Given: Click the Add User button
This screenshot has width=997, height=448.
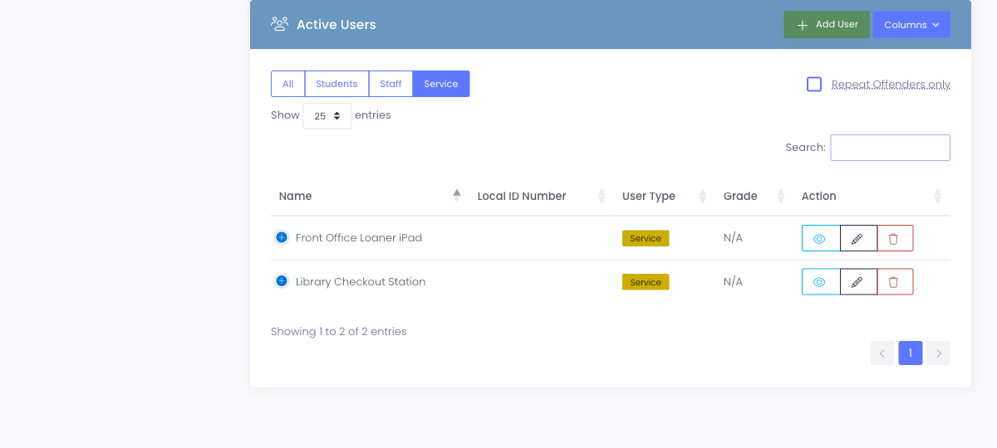Looking at the screenshot, I should click(827, 25).
